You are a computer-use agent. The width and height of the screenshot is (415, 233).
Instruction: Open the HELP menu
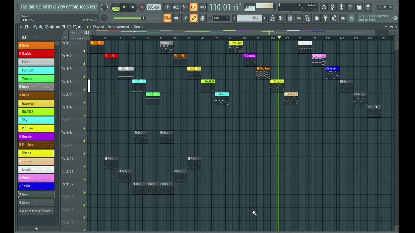click(x=94, y=7)
